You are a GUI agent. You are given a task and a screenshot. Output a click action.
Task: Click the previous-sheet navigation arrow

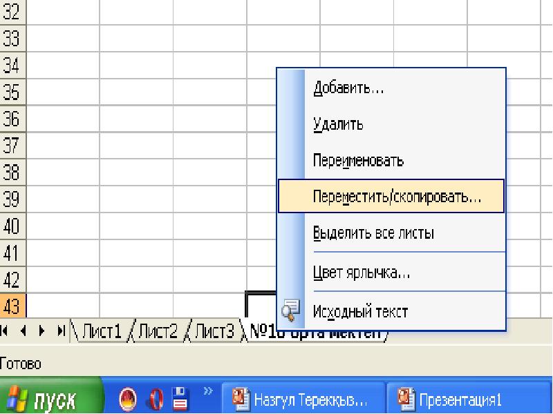pos(23,333)
